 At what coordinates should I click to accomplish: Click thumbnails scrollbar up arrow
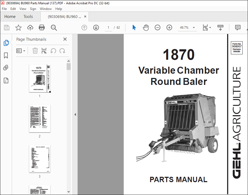[x=68, y=61]
